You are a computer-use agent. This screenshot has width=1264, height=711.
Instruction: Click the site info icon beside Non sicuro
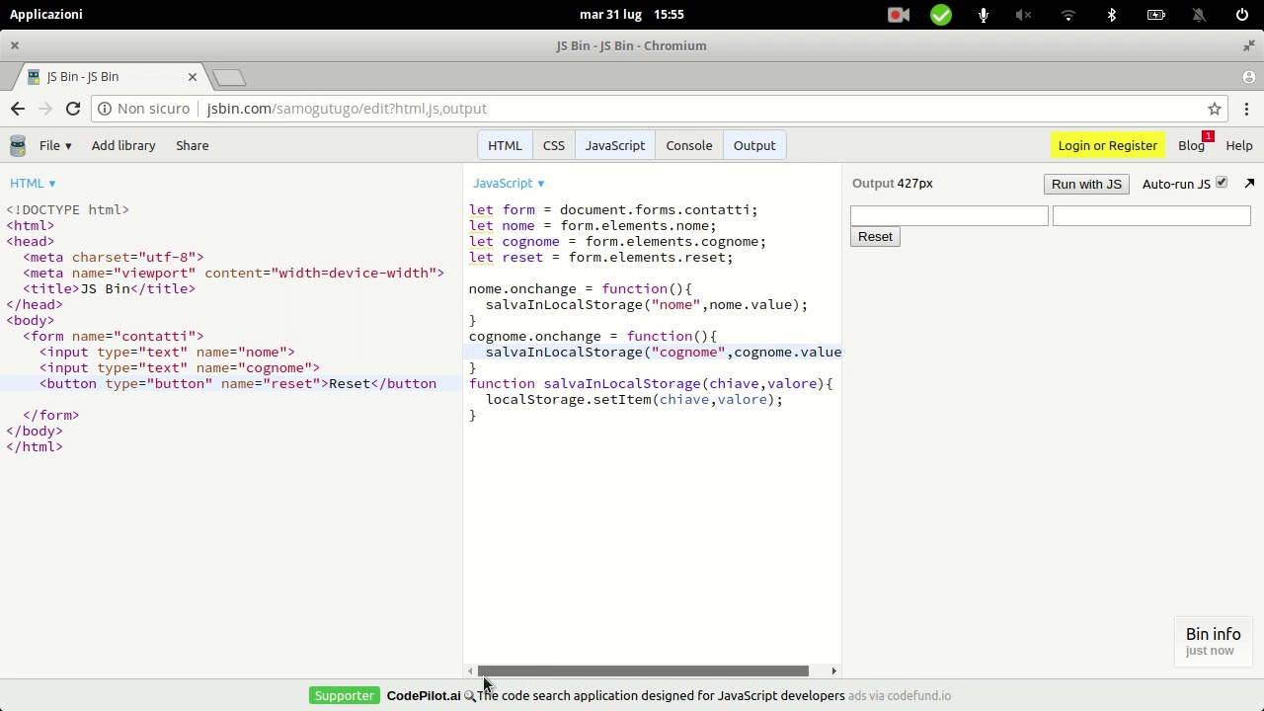(105, 109)
